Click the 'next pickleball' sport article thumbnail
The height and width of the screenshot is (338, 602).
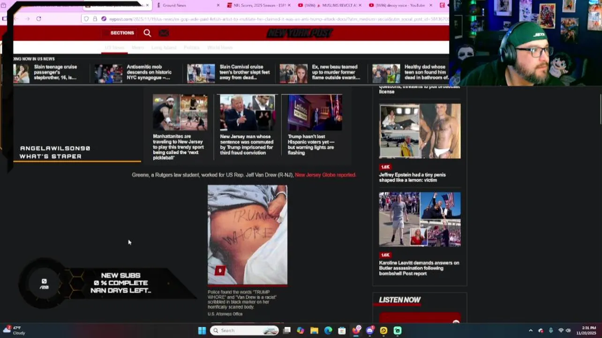pyautogui.click(x=180, y=112)
